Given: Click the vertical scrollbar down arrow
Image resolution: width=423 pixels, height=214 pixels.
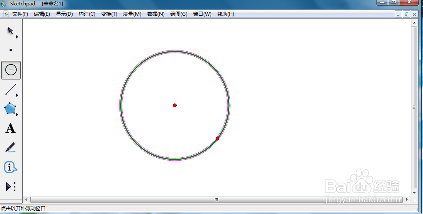Looking at the screenshot, I should 414,193.
